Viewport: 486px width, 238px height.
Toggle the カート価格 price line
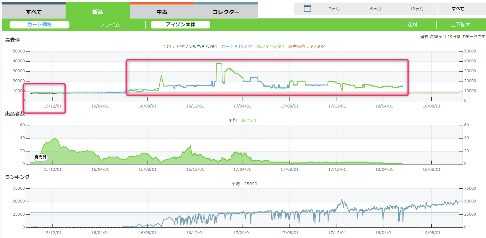coord(39,25)
